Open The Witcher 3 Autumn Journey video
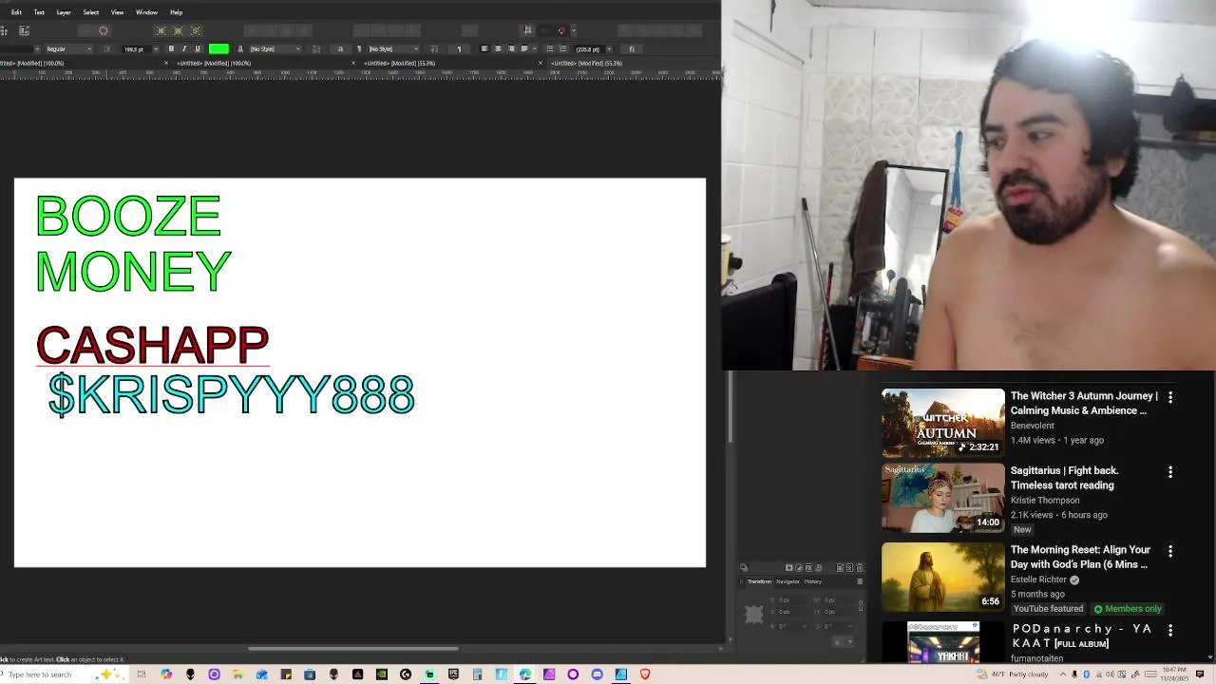The image size is (1216, 684). pyautogui.click(x=1084, y=403)
